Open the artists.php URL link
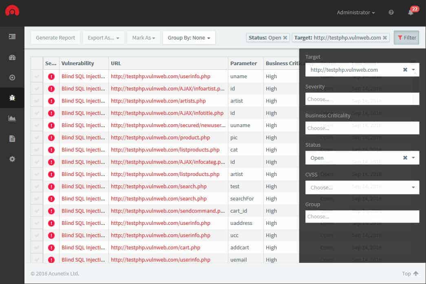Viewport: 426px width, 284px height. [x=158, y=101]
